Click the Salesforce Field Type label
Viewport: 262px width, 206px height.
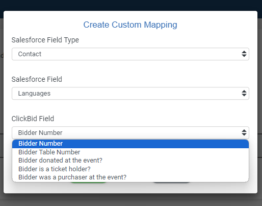pyautogui.click(x=45, y=40)
